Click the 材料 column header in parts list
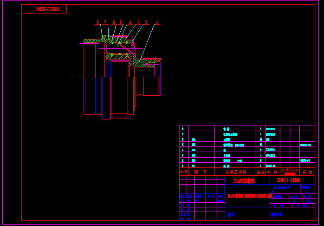 (x=272, y=172)
